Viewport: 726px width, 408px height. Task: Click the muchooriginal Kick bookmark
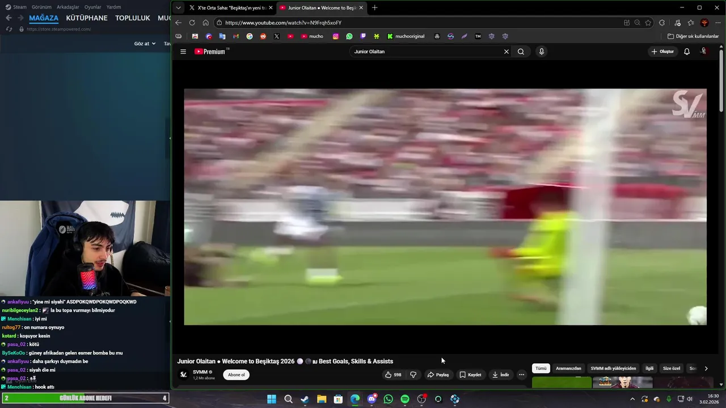(x=406, y=36)
